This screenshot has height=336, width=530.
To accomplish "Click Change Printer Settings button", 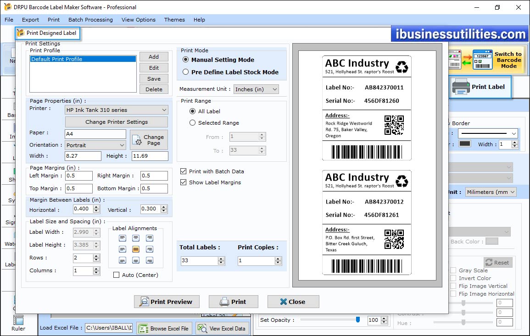I will [116, 122].
